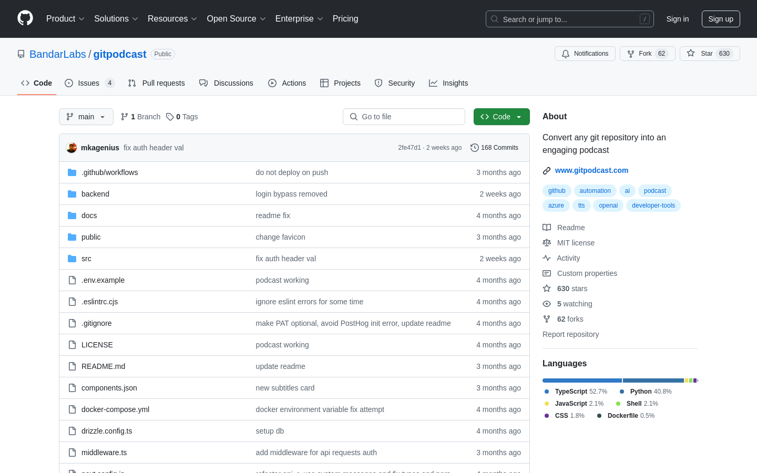Click the link icon beside www.gitpodcast.com
The image size is (757, 473).
[547, 171]
